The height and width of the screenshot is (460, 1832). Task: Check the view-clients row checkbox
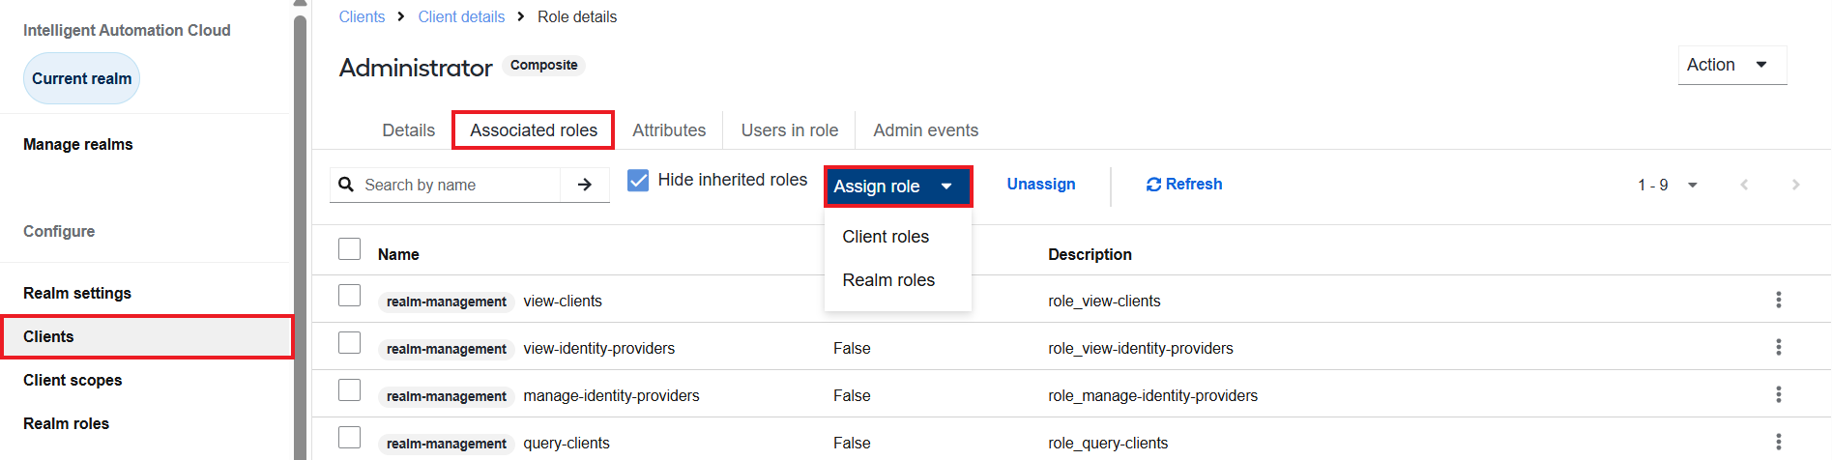coord(350,296)
